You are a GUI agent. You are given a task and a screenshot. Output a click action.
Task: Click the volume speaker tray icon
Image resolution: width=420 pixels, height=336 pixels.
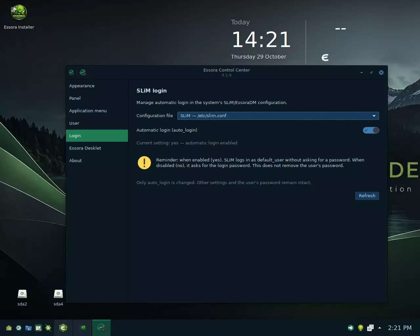[351, 328]
